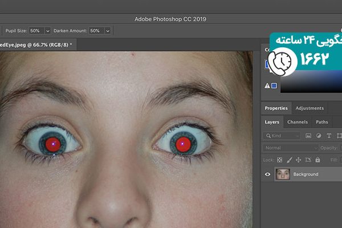Open the Kind layer filter dropdown
This screenshot has width=342, height=228.
282,136
